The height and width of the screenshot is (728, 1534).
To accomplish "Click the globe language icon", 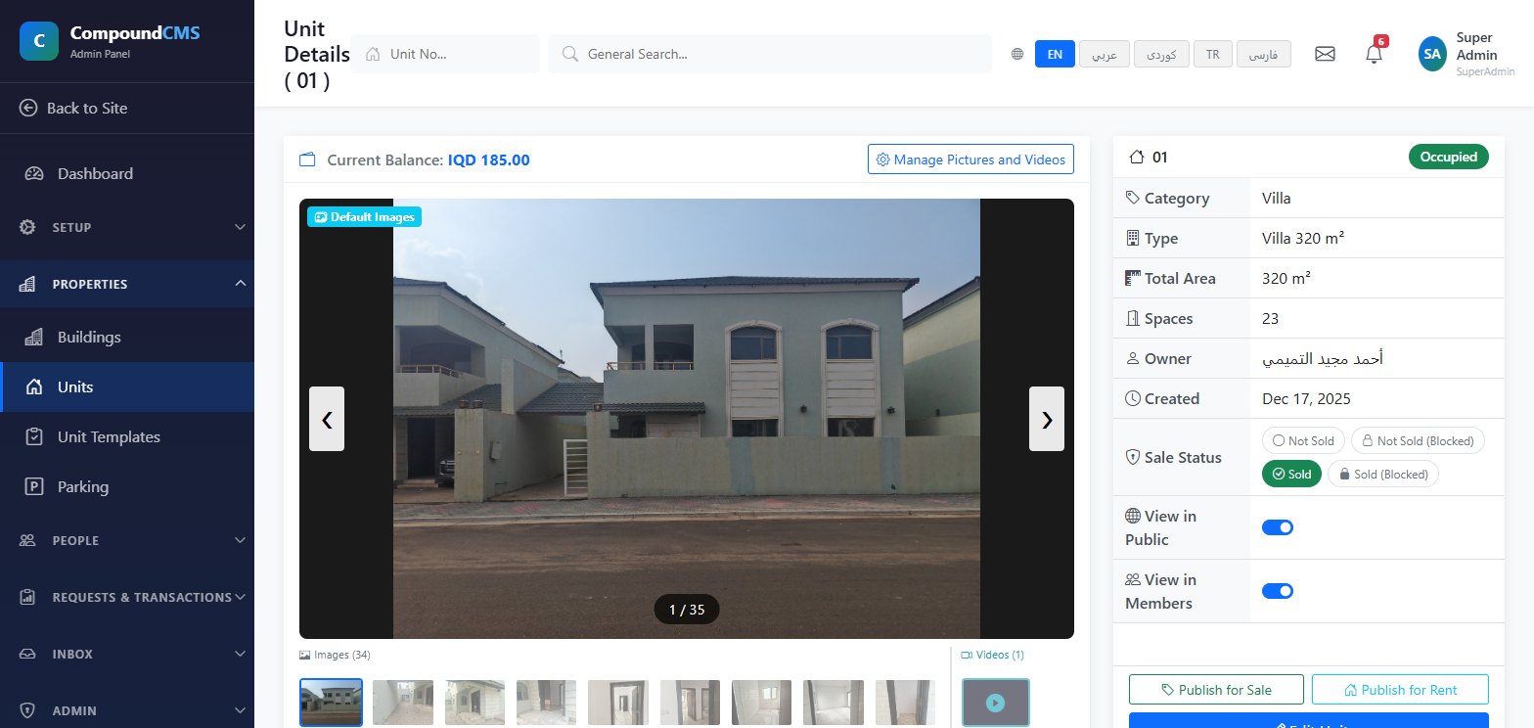I will coord(1017,54).
